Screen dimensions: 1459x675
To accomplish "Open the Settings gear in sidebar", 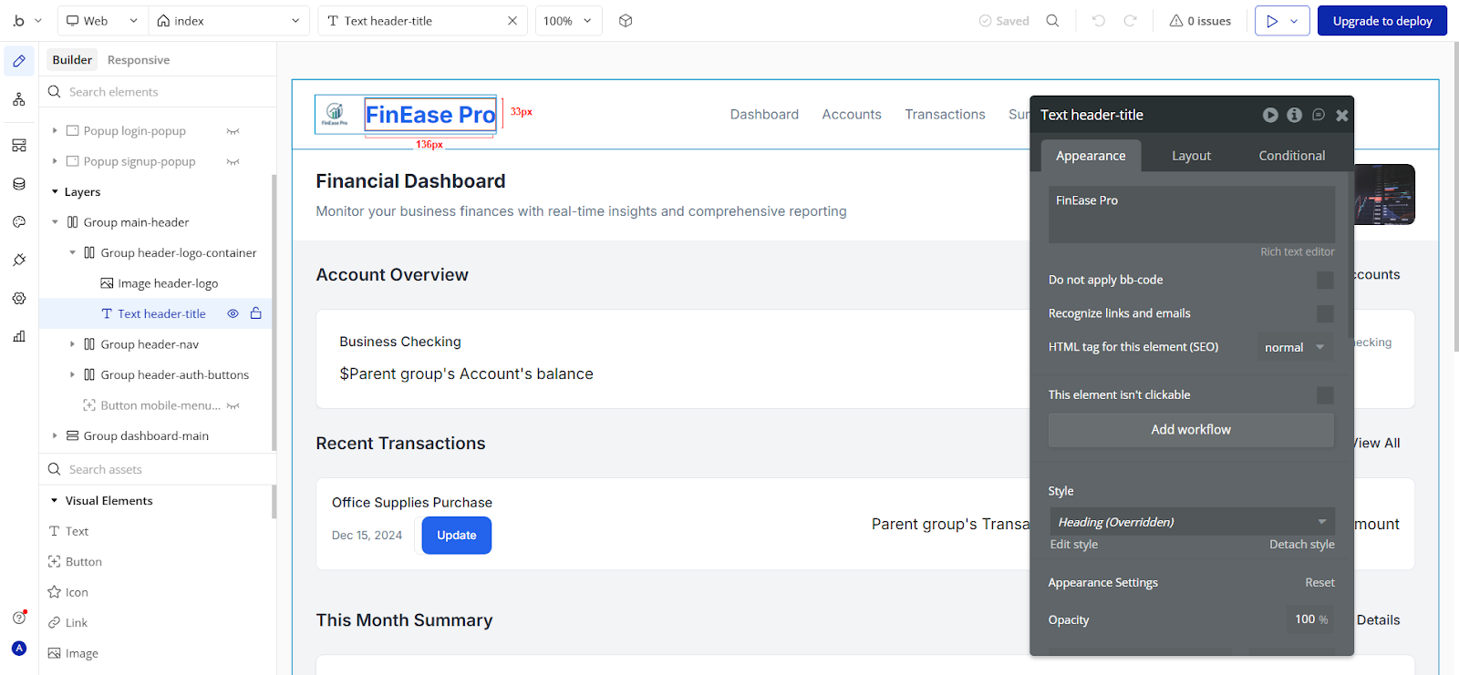I will click(x=19, y=298).
